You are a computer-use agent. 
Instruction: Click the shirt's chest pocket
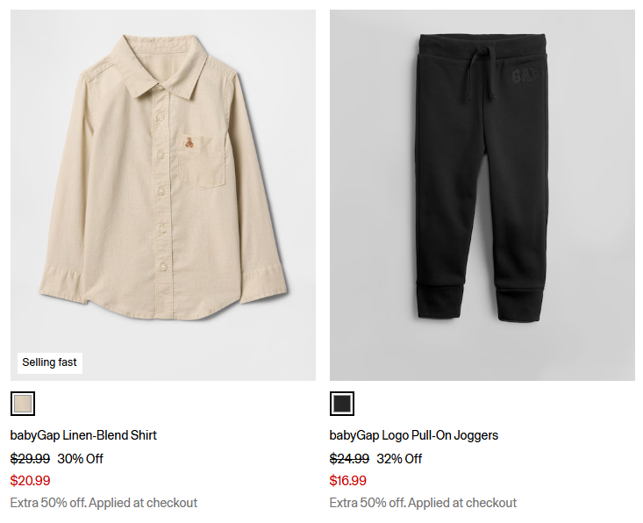(x=204, y=162)
